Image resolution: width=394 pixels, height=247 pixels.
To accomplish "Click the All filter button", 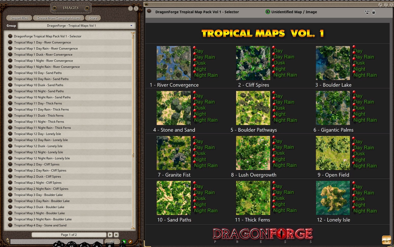I will click(x=112, y=241).
